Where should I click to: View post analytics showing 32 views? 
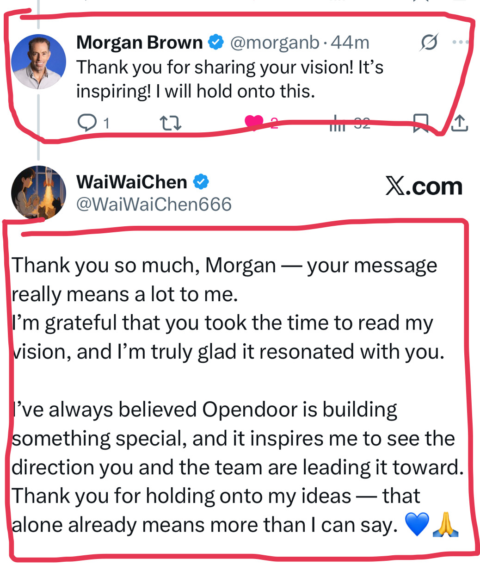[350, 123]
